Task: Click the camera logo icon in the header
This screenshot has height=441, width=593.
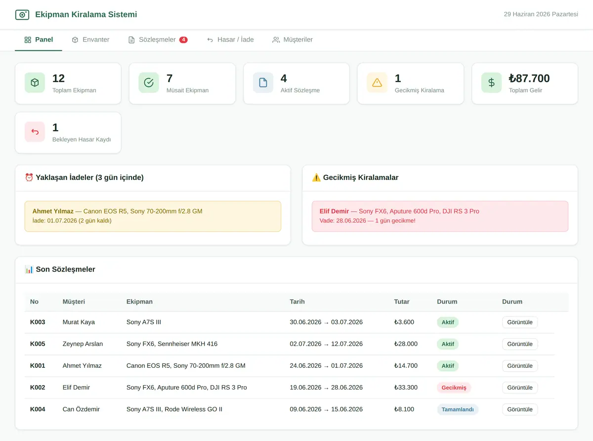Action: click(x=22, y=15)
